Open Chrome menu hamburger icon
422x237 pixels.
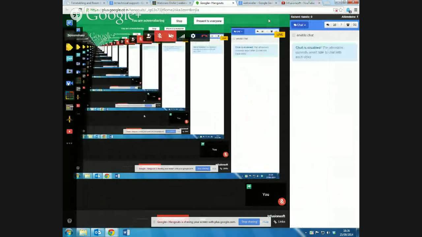[355, 10]
